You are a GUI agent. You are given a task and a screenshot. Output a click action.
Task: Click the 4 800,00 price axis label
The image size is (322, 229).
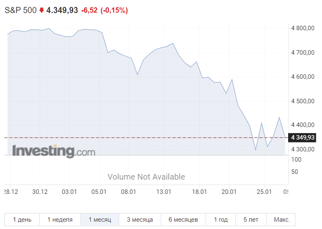[303, 28]
